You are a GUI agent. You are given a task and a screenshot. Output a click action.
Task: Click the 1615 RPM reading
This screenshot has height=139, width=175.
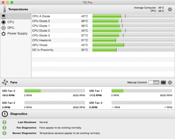pyautogui.click(x=8, y=95)
